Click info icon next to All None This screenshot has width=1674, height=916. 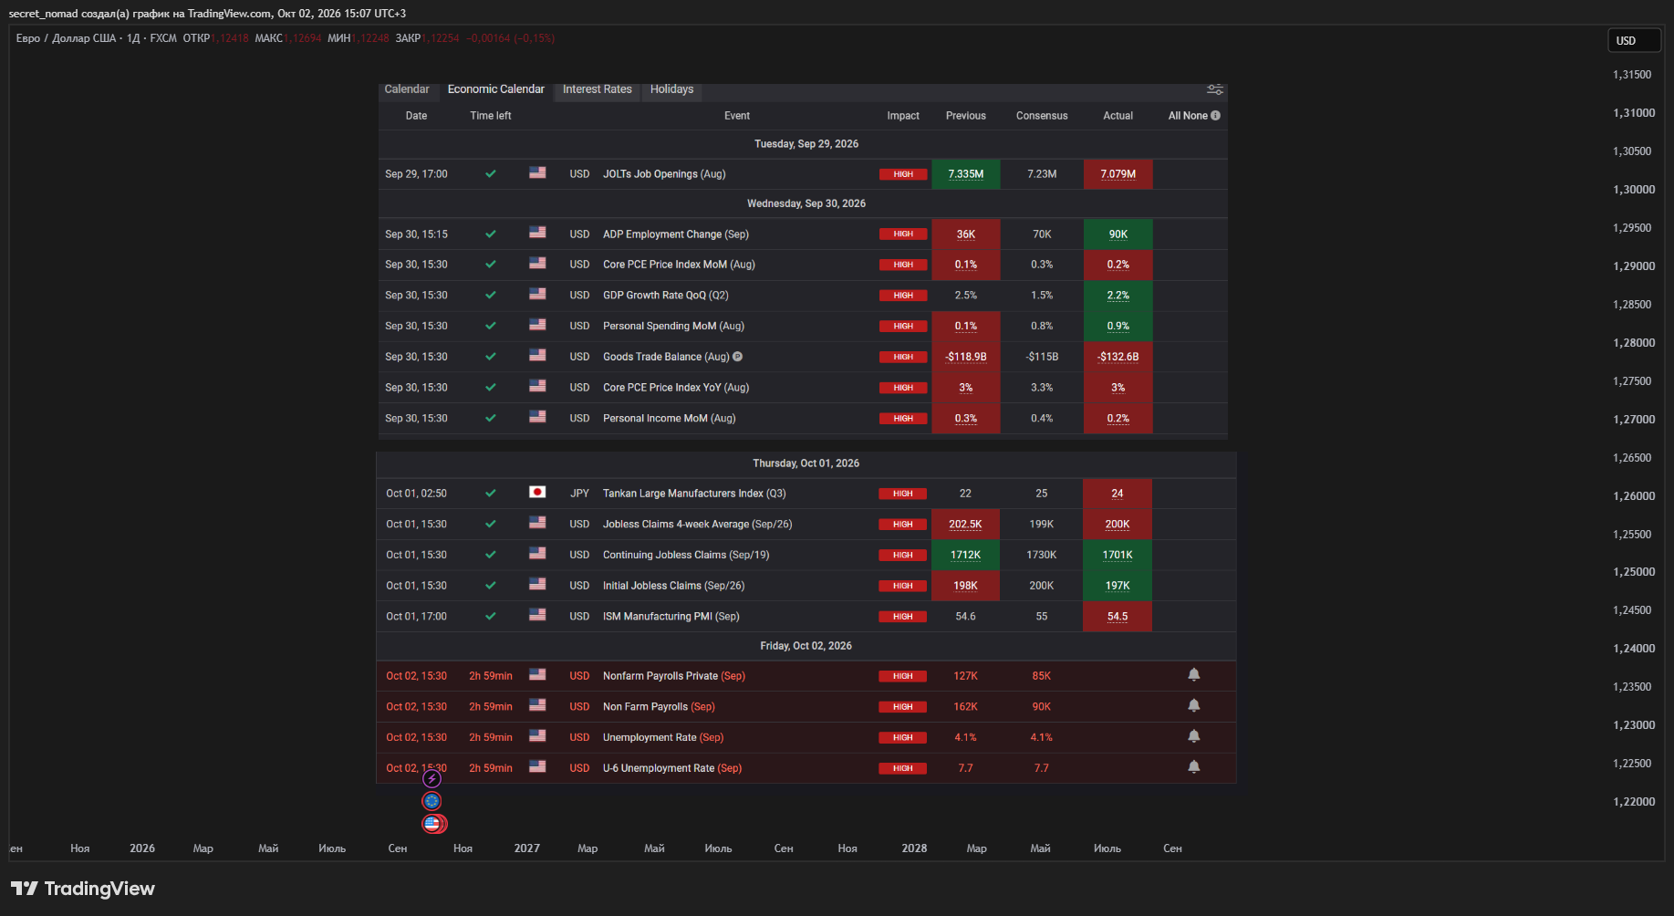tap(1215, 116)
